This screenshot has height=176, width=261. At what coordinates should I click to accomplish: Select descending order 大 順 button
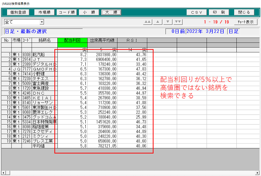click(111, 12)
